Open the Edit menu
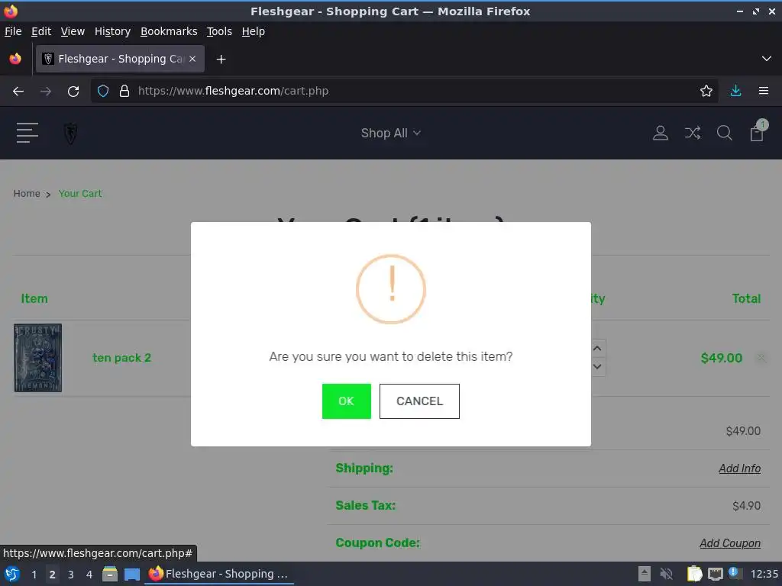This screenshot has height=586, width=782. pos(41,31)
